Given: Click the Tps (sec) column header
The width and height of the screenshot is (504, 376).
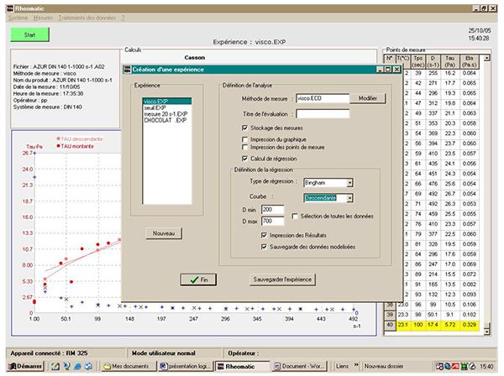Looking at the screenshot, I should tap(417, 61).
